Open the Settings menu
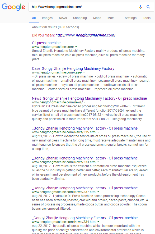Viewport: 155px width, 234px height. tap(130, 18)
